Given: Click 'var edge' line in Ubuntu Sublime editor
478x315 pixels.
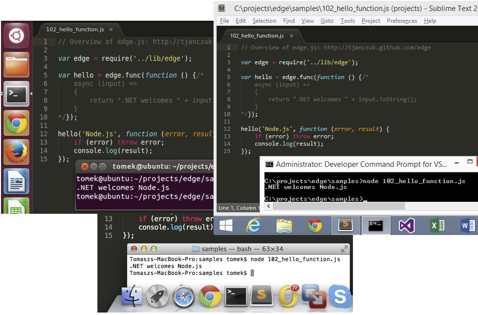Looking at the screenshot, I should click(125, 58).
